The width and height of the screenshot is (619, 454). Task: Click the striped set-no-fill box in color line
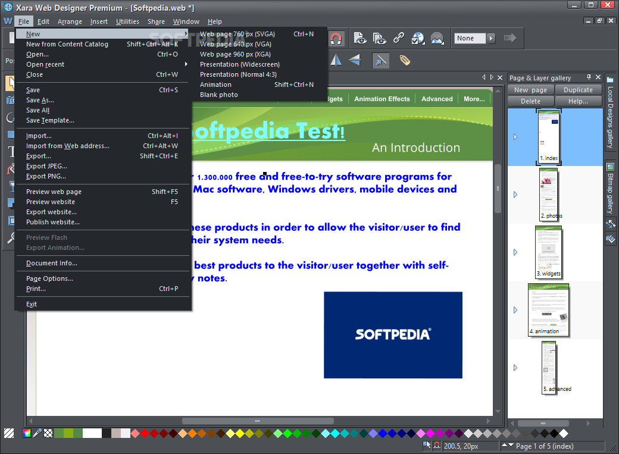(9, 433)
